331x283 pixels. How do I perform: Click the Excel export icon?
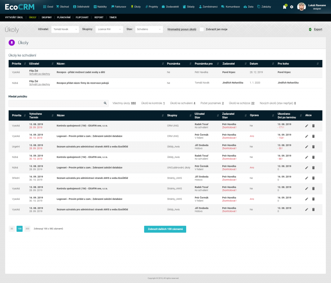pos(310,29)
